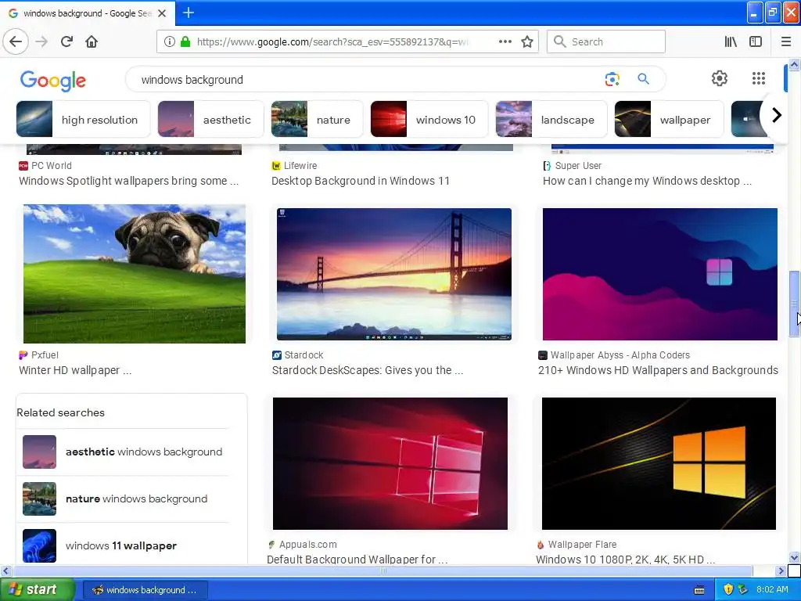Viewport: 801px width, 601px height.
Task: Select windows 11 wallpaper related search
Action: (x=123, y=545)
